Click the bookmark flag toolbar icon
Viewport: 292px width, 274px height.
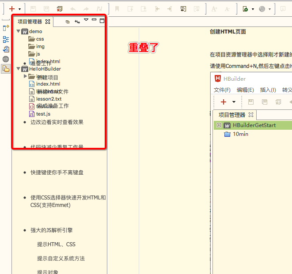pyautogui.click(x=117, y=9)
